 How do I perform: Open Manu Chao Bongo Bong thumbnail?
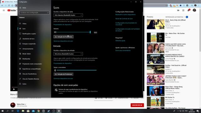(155, 91)
